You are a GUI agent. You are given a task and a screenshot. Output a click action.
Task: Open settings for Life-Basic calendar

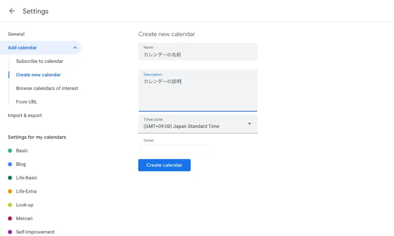pos(27,177)
